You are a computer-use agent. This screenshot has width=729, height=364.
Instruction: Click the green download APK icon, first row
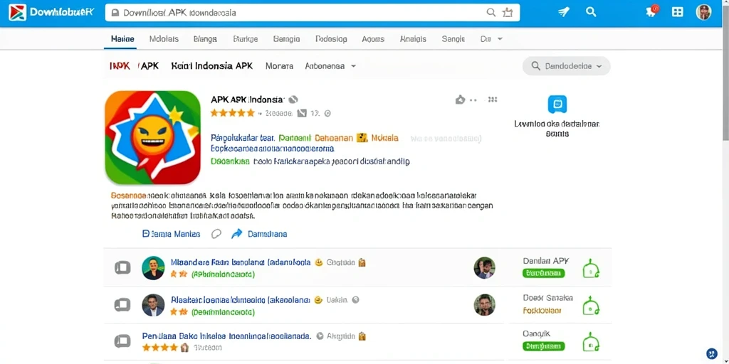(590, 268)
